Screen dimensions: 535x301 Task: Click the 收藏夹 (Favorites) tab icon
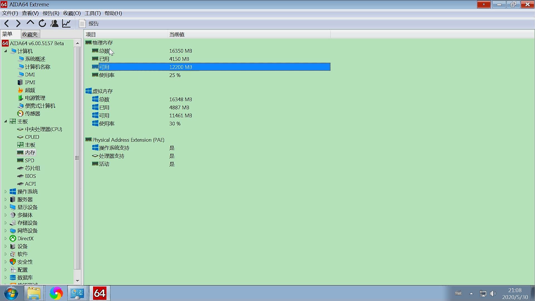pos(29,34)
